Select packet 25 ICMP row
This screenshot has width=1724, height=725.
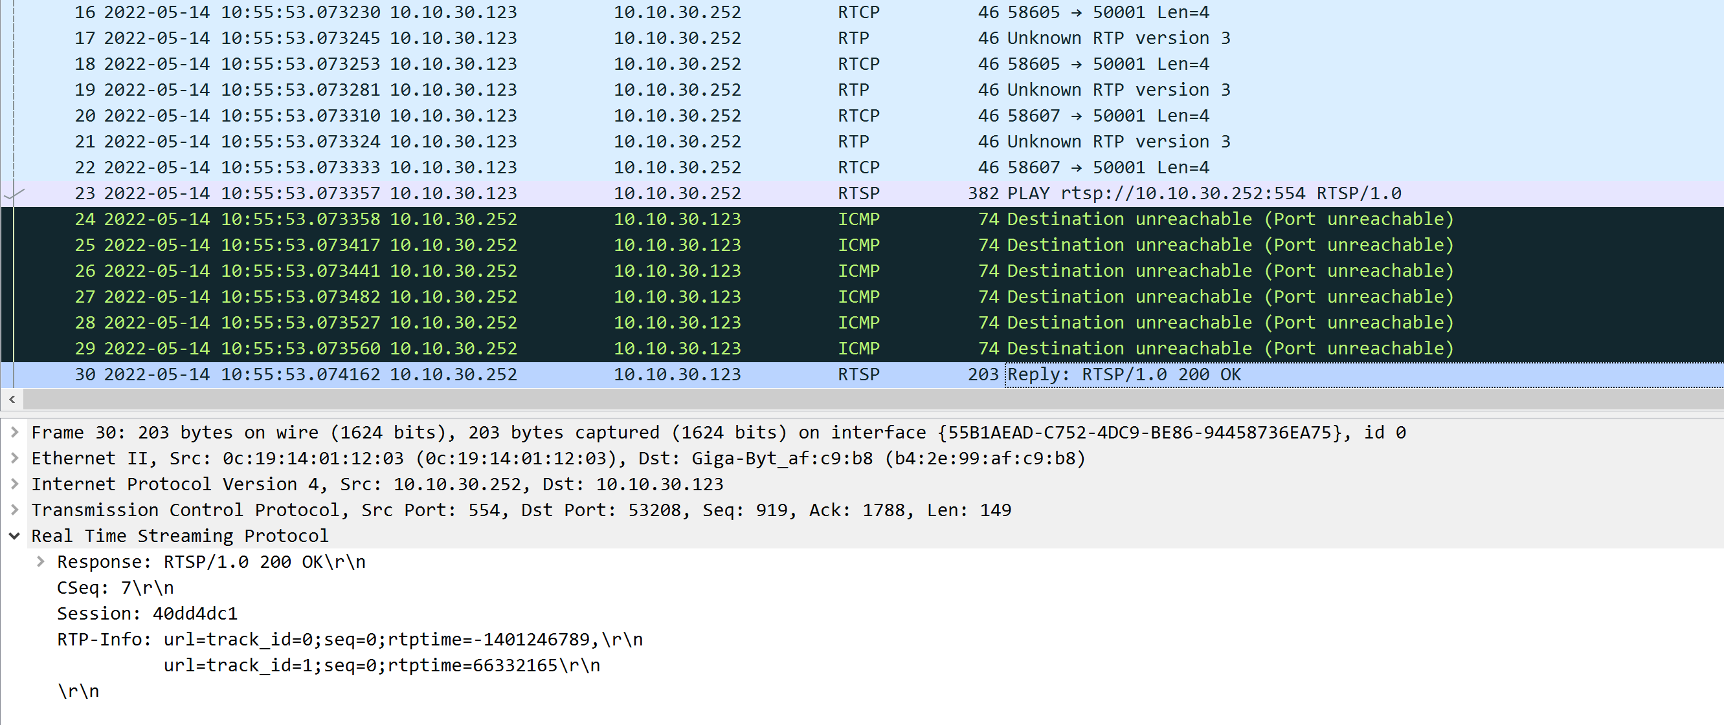862,246
